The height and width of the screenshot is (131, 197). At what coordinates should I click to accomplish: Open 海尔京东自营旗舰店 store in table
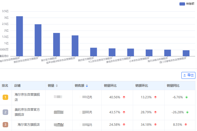(27, 97)
